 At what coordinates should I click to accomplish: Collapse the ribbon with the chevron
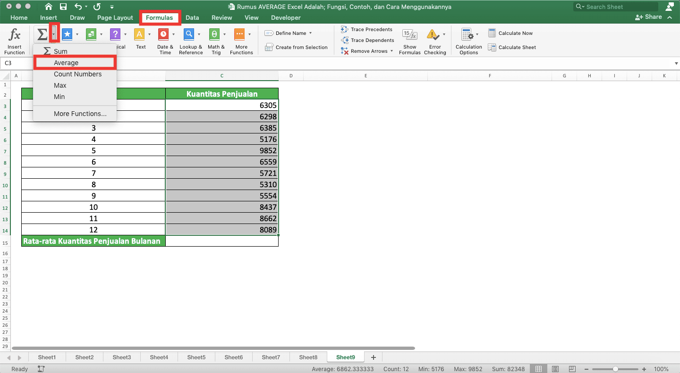(x=669, y=17)
